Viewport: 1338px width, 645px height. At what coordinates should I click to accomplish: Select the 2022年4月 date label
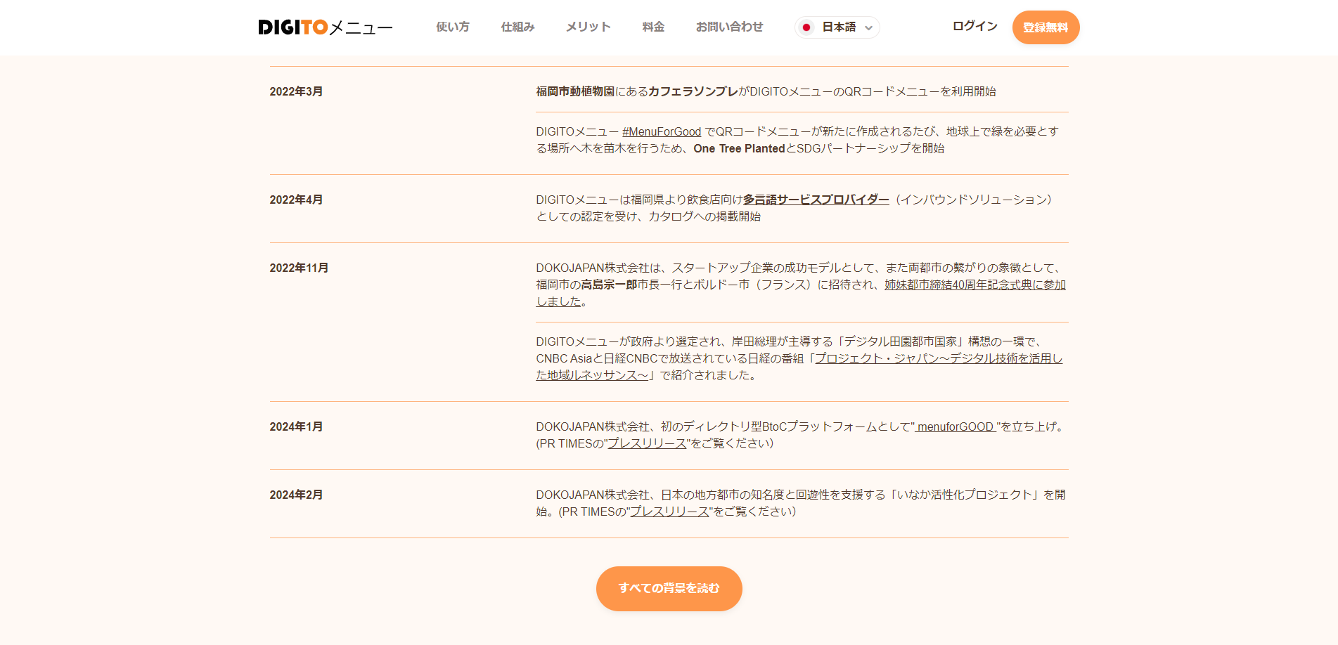click(x=296, y=200)
